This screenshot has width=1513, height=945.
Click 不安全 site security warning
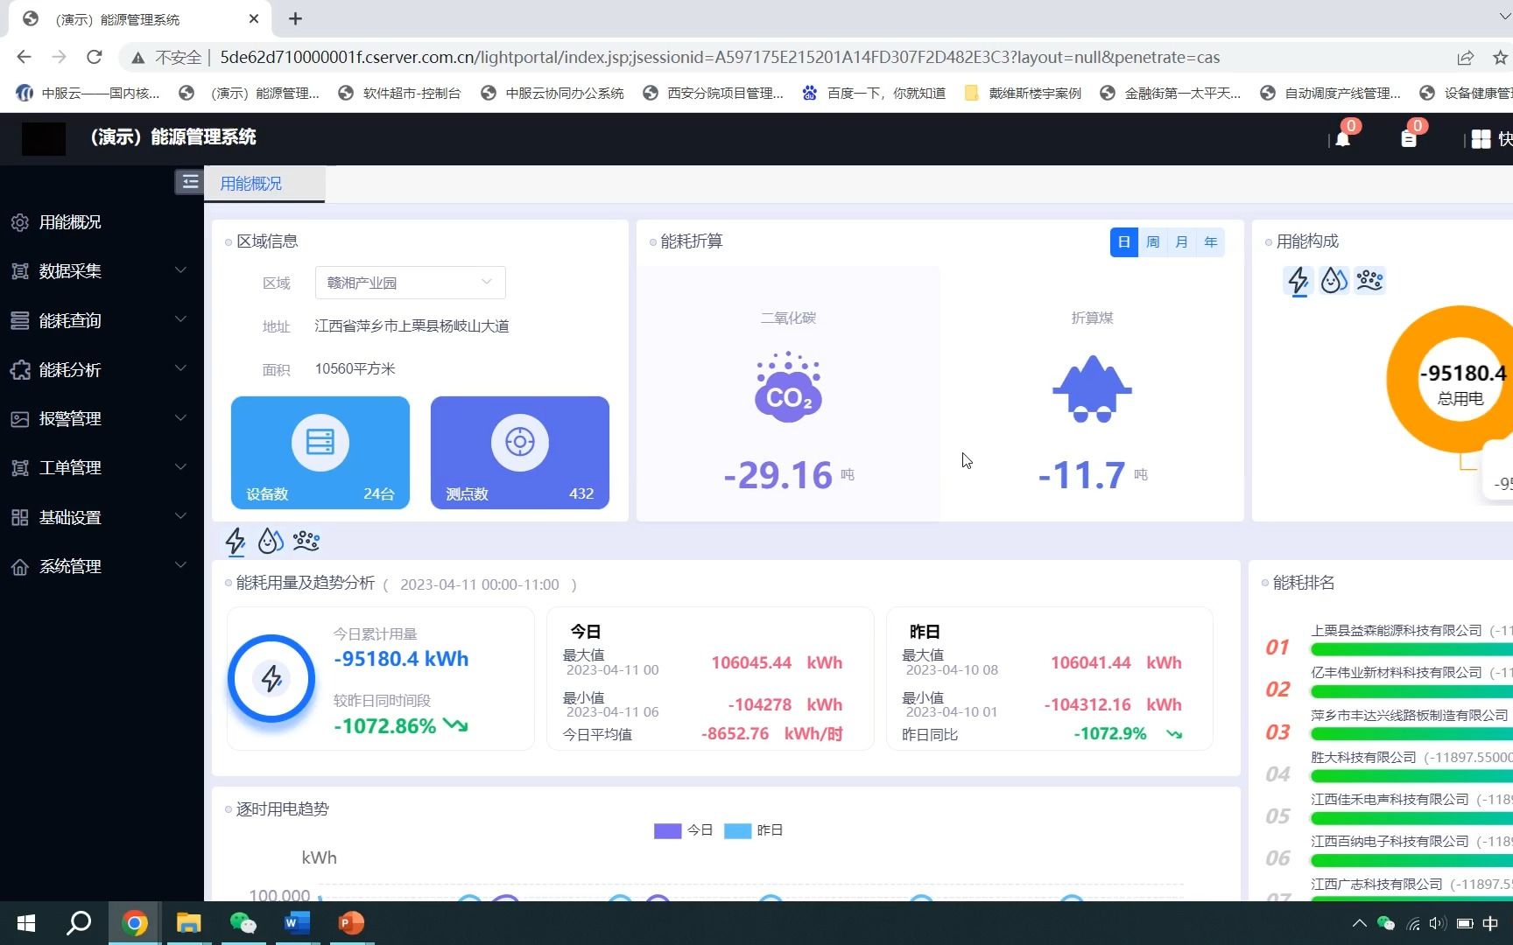pyautogui.click(x=166, y=58)
